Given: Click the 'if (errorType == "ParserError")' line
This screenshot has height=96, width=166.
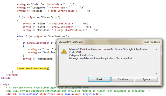Looking at the screenshot, I should [39, 17].
